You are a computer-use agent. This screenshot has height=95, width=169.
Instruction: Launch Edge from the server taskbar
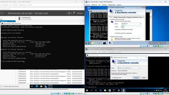pos(37,86)
